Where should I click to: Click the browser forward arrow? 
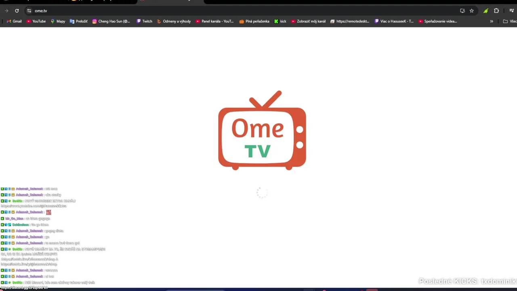[x=6, y=11]
